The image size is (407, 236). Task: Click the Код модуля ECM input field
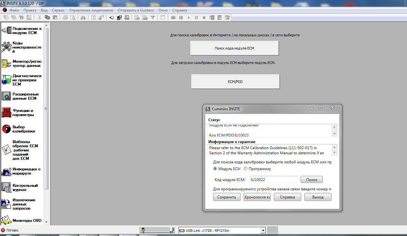click(273, 180)
